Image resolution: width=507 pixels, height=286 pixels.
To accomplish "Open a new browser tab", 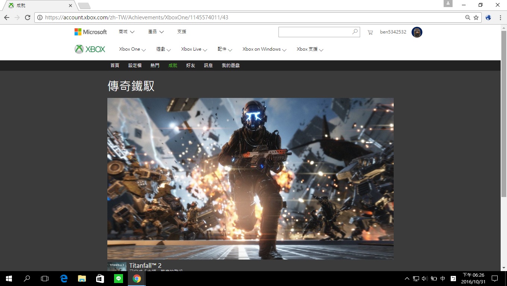I will [x=84, y=6].
